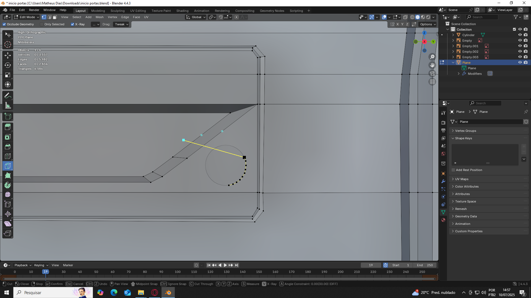Image resolution: width=531 pixels, height=298 pixels.
Task: Select the Extrude Region tool
Action: pyautogui.click(x=8, y=127)
